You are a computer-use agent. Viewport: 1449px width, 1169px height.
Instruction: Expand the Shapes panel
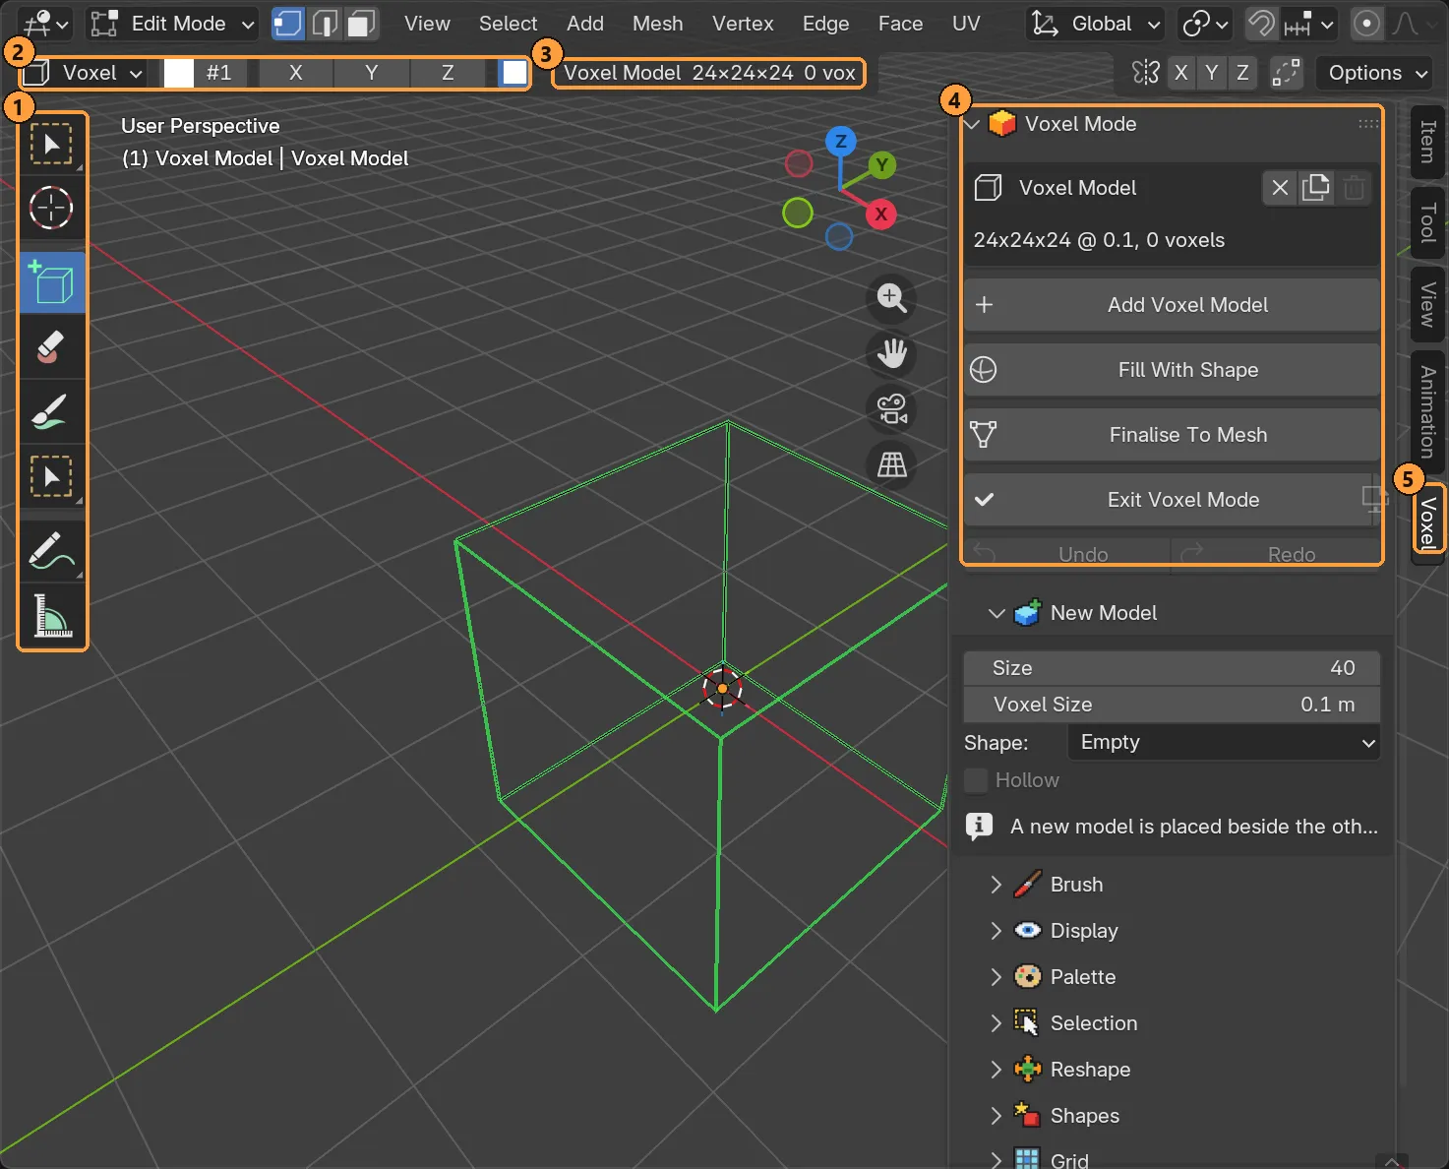(x=996, y=1116)
